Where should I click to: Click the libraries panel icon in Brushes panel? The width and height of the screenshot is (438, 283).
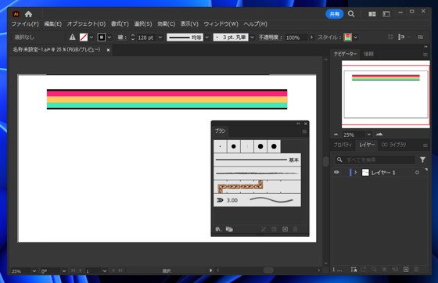tap(229, 229)
